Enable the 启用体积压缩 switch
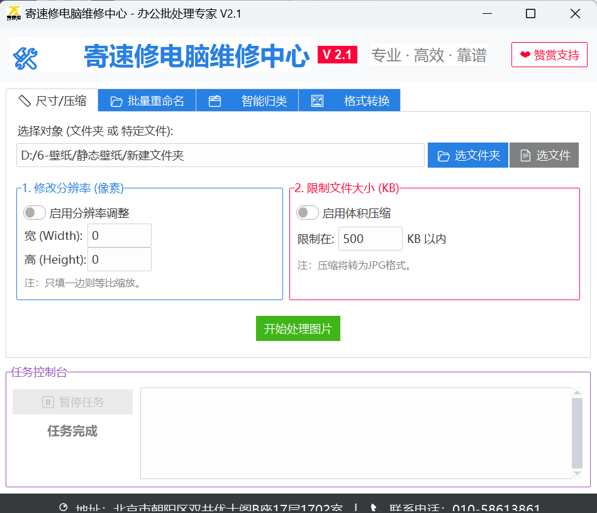The height and width of the screenshot is (513, 597). [308, 213]
